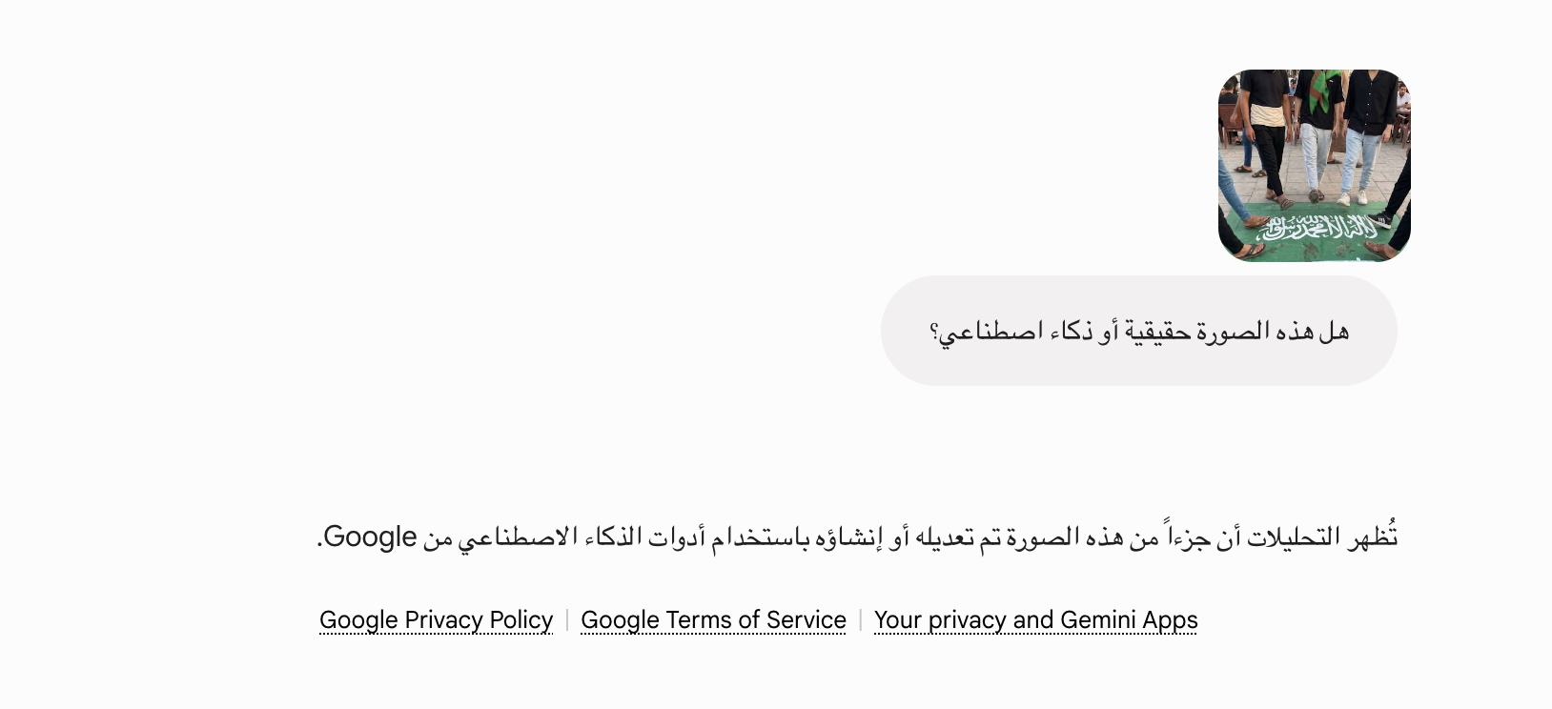Image resolution: width=1552 pixels, height=709 pixels.
Task: Click the separator before Your privacy link
Action: (x=861, y=620)
